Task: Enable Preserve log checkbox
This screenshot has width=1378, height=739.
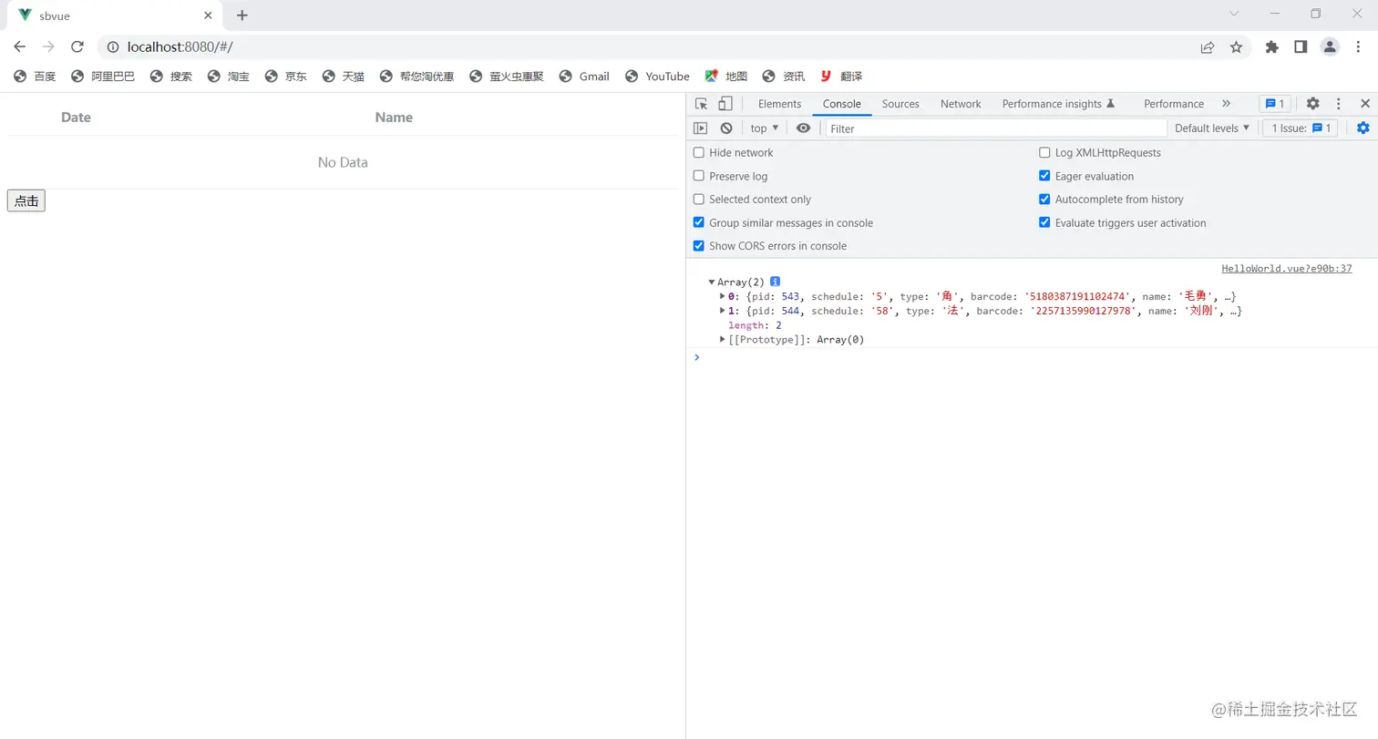Action: (x=699, y=176)
